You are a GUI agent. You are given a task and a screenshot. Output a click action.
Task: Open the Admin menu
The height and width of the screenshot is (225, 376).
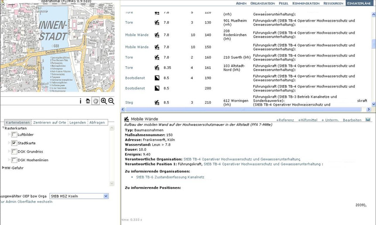pos(241,3)
